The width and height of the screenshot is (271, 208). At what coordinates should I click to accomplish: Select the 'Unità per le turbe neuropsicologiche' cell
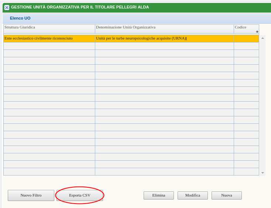[x=164, y=38]
